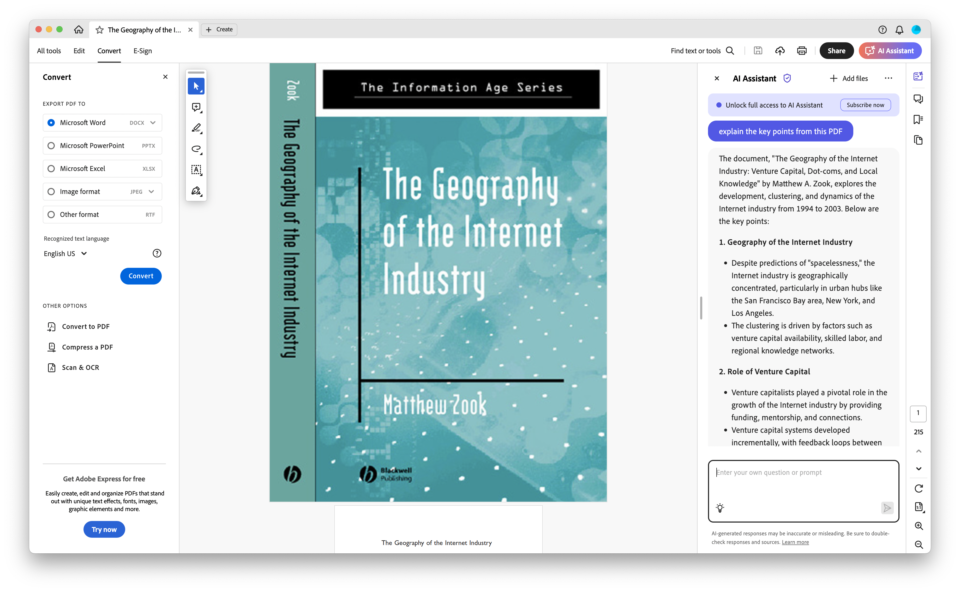
Task: Open the AI generative summary sidebar icon
Action: [918, 76]
